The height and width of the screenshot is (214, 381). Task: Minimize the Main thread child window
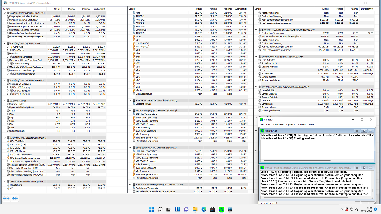[357, 131]
